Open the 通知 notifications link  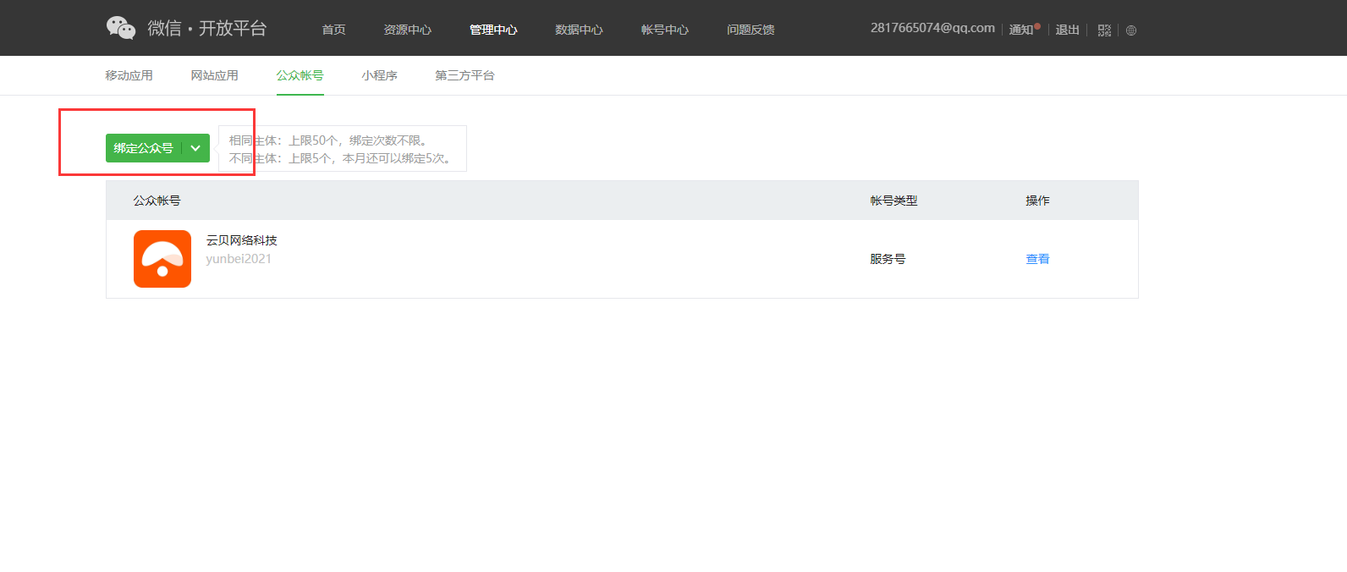tap(1021, 30)
